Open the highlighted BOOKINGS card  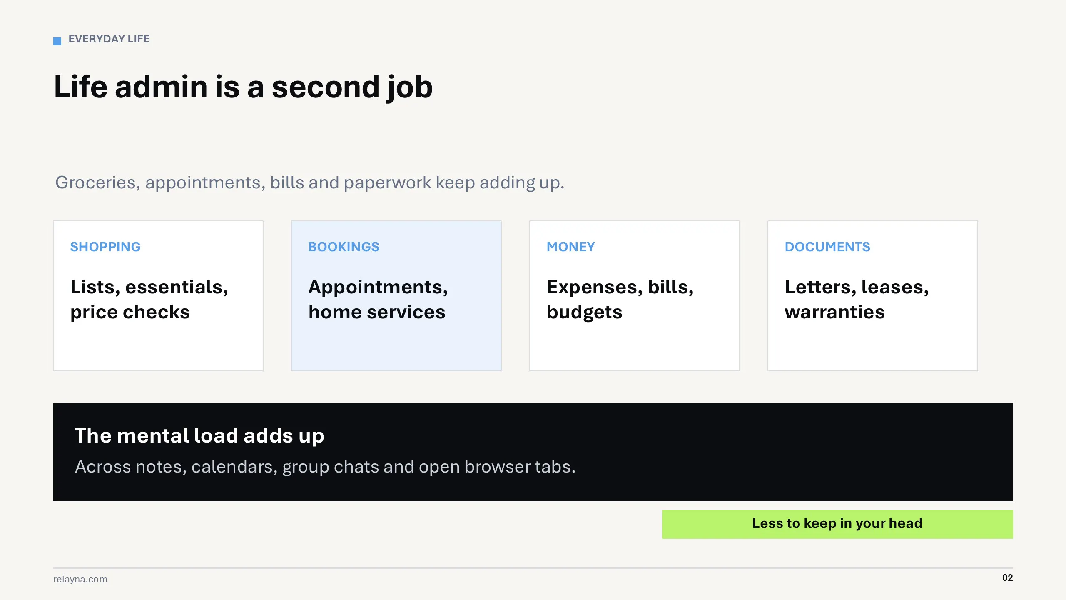pyautogui.click(x=396, y=296)
